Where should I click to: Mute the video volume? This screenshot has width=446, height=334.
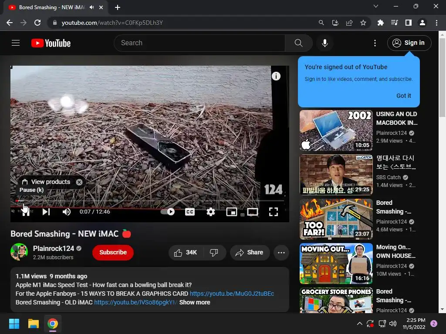[x=67, y=212]
